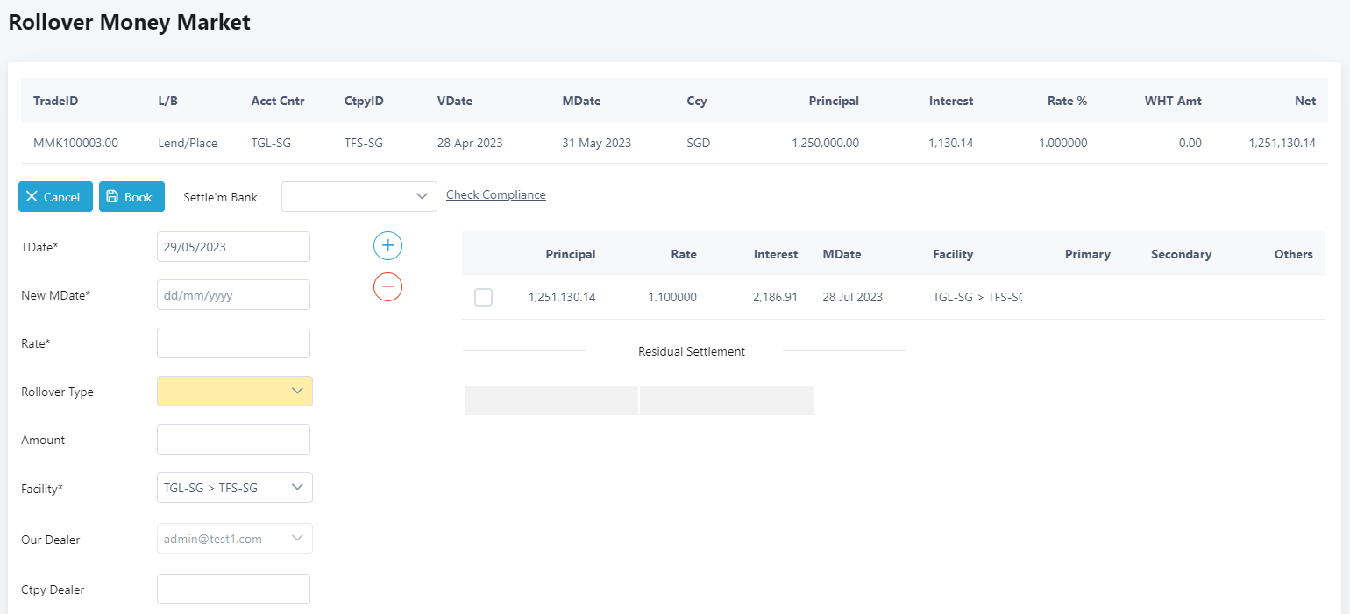The image size is (1350, 614).
Task: Click the Facility column header in rollover table
Action: 953,254
